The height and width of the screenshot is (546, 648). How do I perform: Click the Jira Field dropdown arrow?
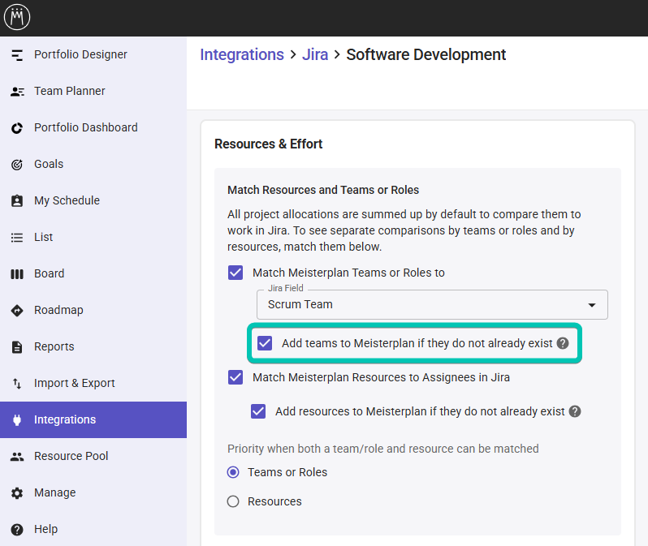click(592, 305)
